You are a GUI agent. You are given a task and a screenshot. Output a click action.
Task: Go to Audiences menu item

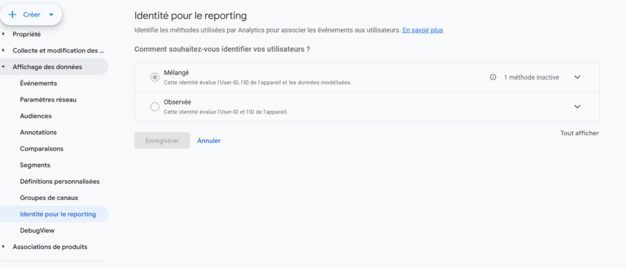coord(35,116)
